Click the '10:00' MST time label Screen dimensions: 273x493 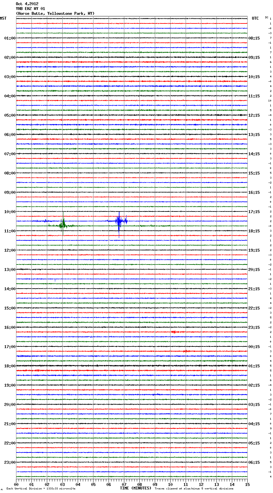[x=10, y=212]
